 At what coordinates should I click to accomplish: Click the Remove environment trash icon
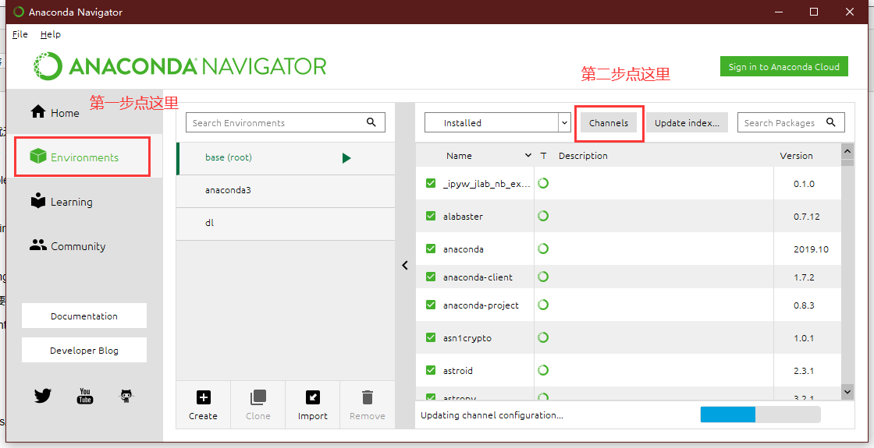pyautogui.click(x=368, y=397)
